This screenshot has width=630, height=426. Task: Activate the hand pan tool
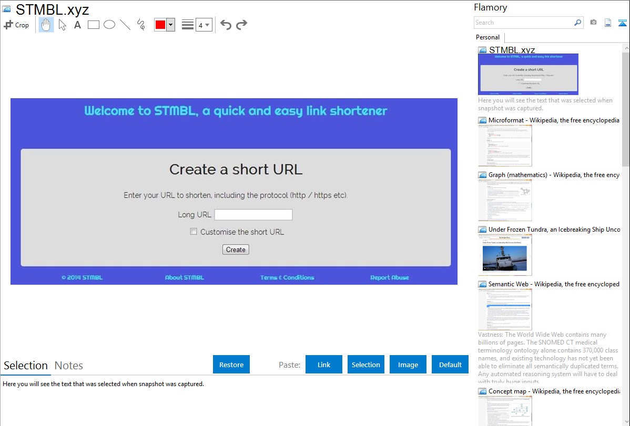46,25
